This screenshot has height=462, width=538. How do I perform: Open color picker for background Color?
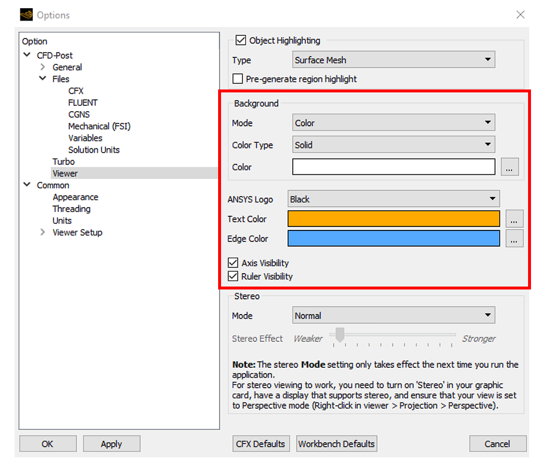[509, 167]
